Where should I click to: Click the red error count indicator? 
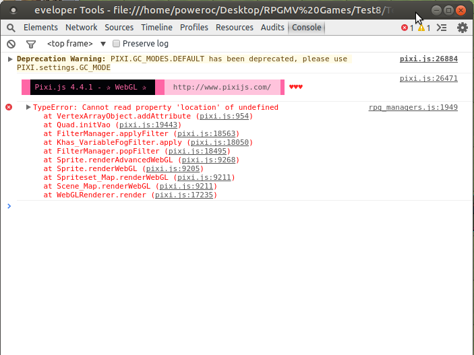tap(407, 28)
